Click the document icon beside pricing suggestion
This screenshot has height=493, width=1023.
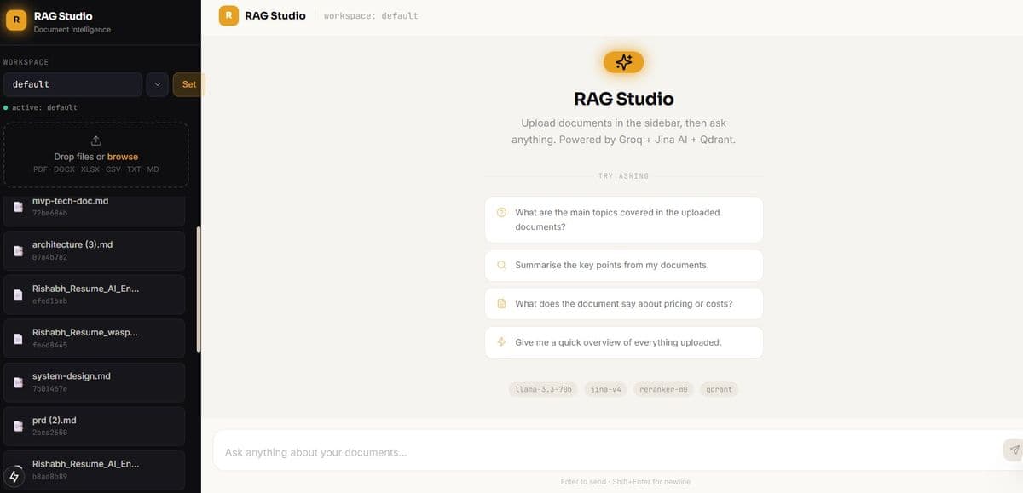pyautogui.click(x=501, y=303)
